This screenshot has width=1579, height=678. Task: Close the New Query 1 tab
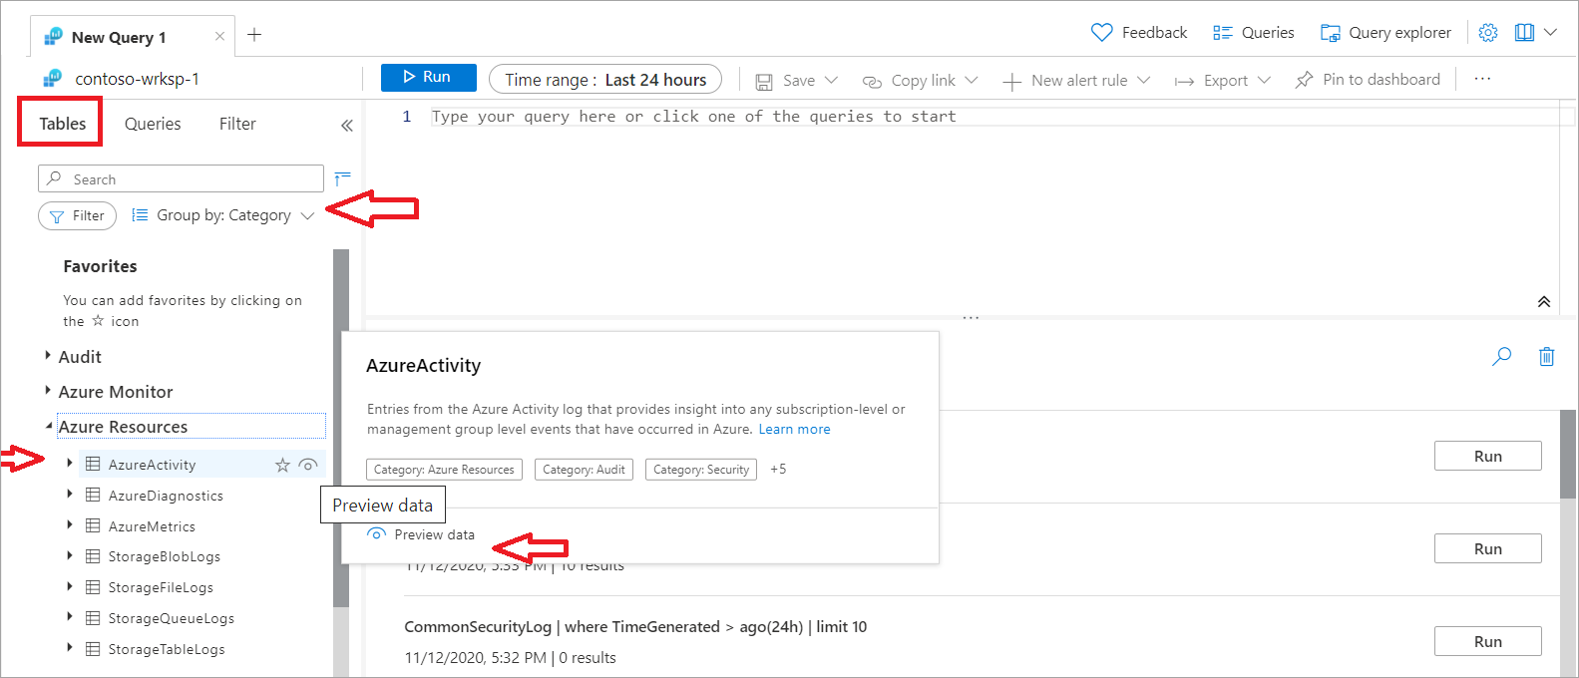tap(219, 37)
